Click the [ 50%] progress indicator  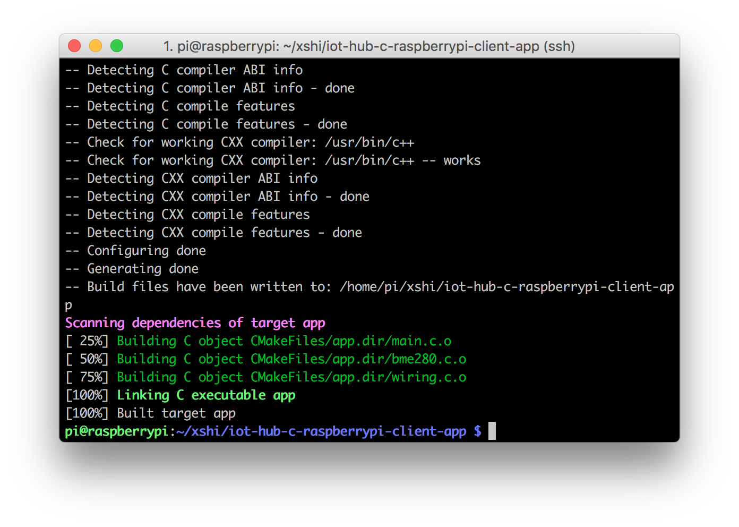point(87,359)
